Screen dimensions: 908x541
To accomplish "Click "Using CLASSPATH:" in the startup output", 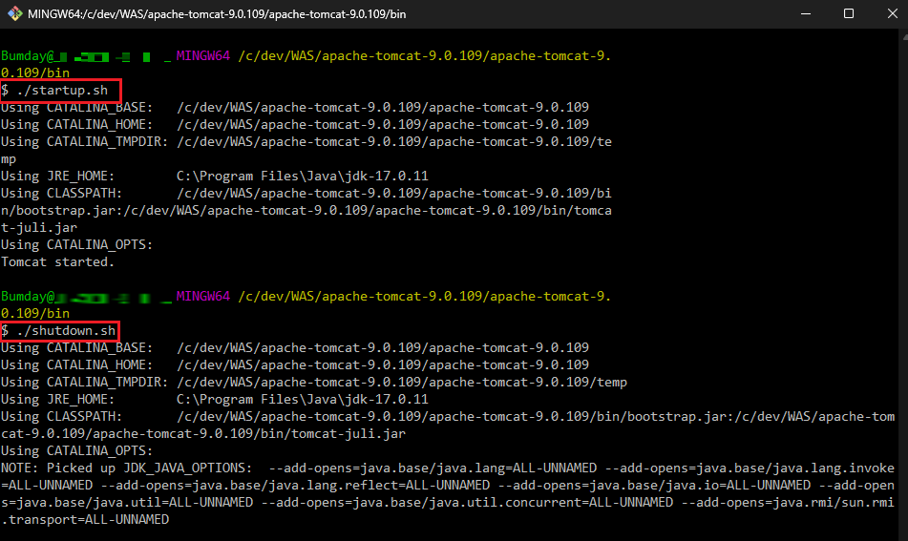I will 62,194.
